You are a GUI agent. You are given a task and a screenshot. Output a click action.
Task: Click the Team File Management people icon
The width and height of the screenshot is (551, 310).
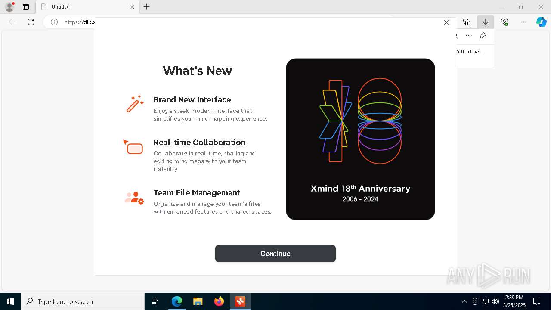[x=134, y=198]
